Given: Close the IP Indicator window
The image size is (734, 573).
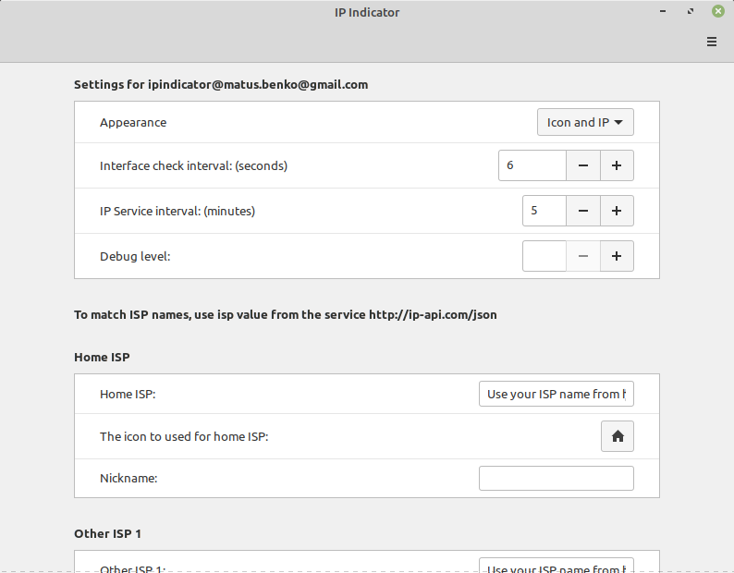Looking at the screenshot, I should pos(718,11).
